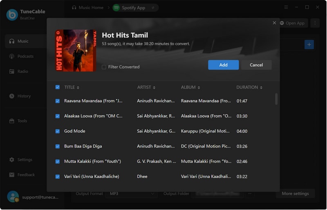This screenshot has width=327, height=210.
Task: Open the hamburger menu in title bar
Action: click(x=286, y=7)
